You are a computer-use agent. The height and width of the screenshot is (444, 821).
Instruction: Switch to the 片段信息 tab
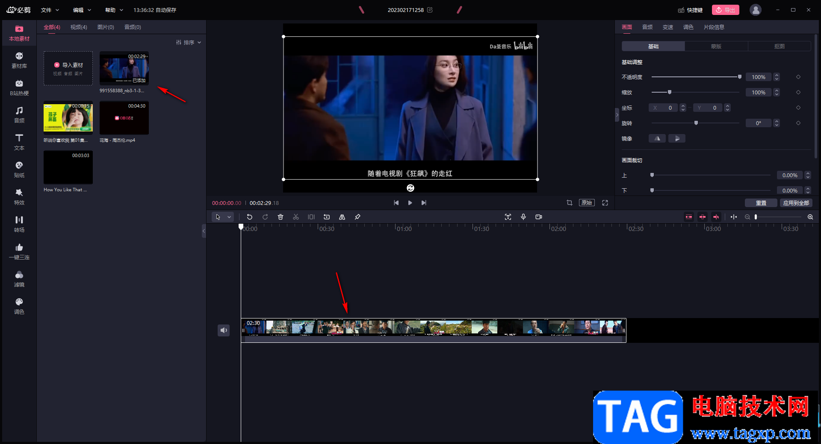click(x=714, y=27)
